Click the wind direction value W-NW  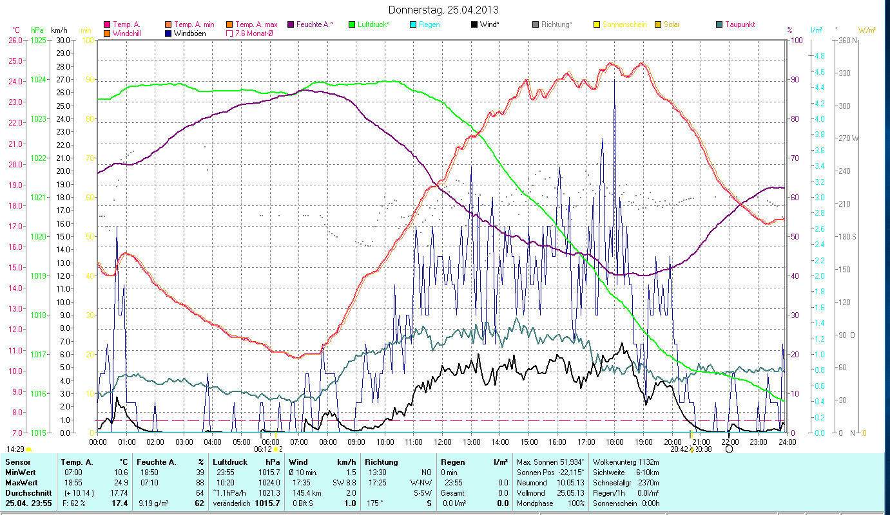[421, 482]
